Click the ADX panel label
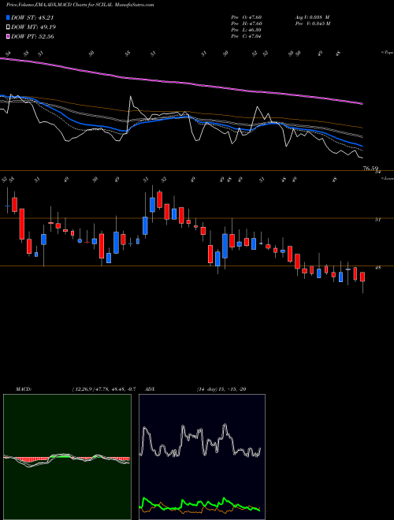The image size is (394, 520). [x=151, y=389]
